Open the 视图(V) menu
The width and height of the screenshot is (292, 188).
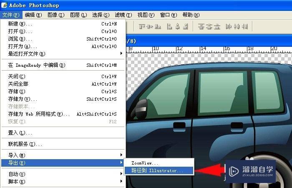tap(146, 15)
